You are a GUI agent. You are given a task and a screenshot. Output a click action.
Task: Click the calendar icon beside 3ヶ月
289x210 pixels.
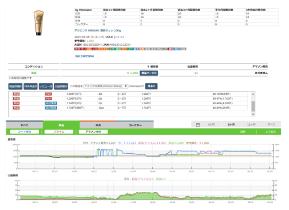pyautogui.click(x=198, y=125)
